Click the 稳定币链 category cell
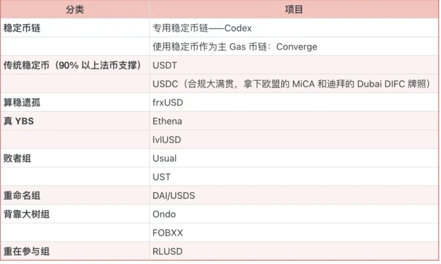 point(75,28)
